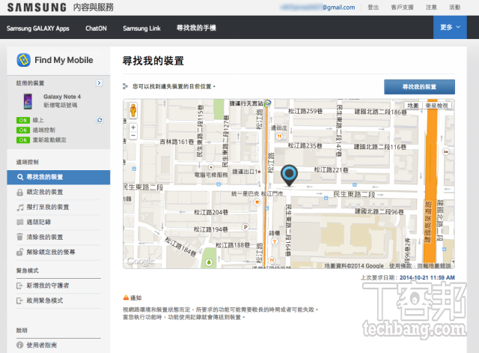This screenshot has width=479, height=353.
Task: Toggle the 線上 ON switch
Action: coord(23,121)
